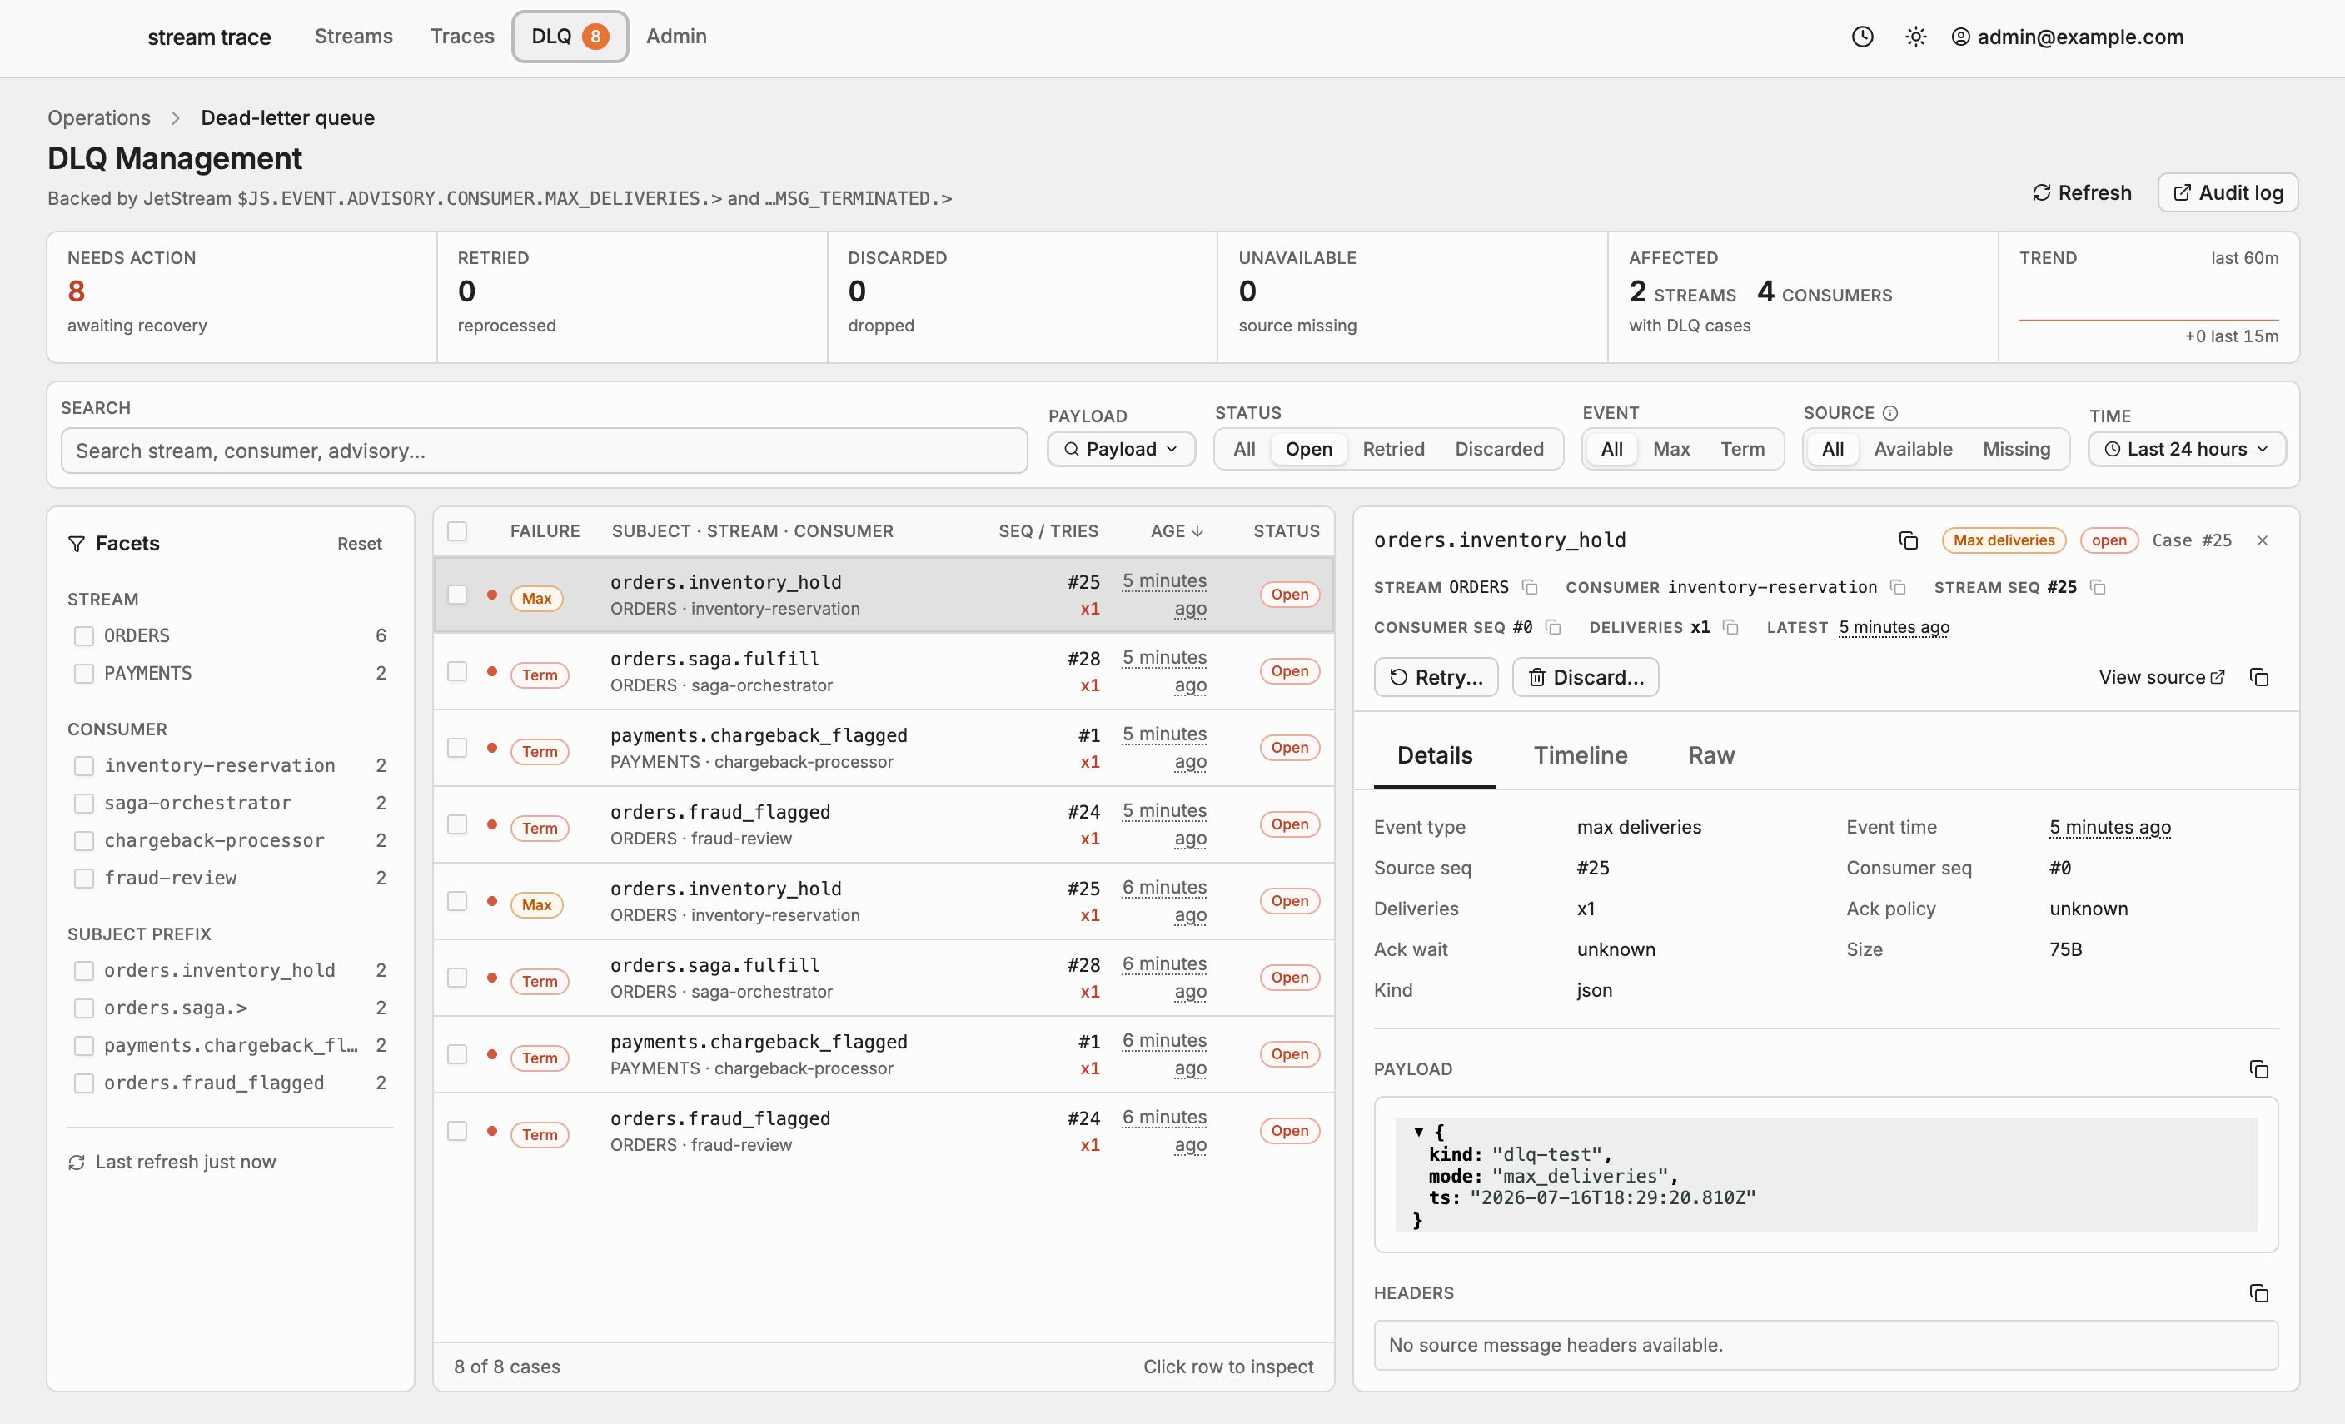Reset the facets
The height and width of the screenshot is (1424, 2345).
coord(360,544)
